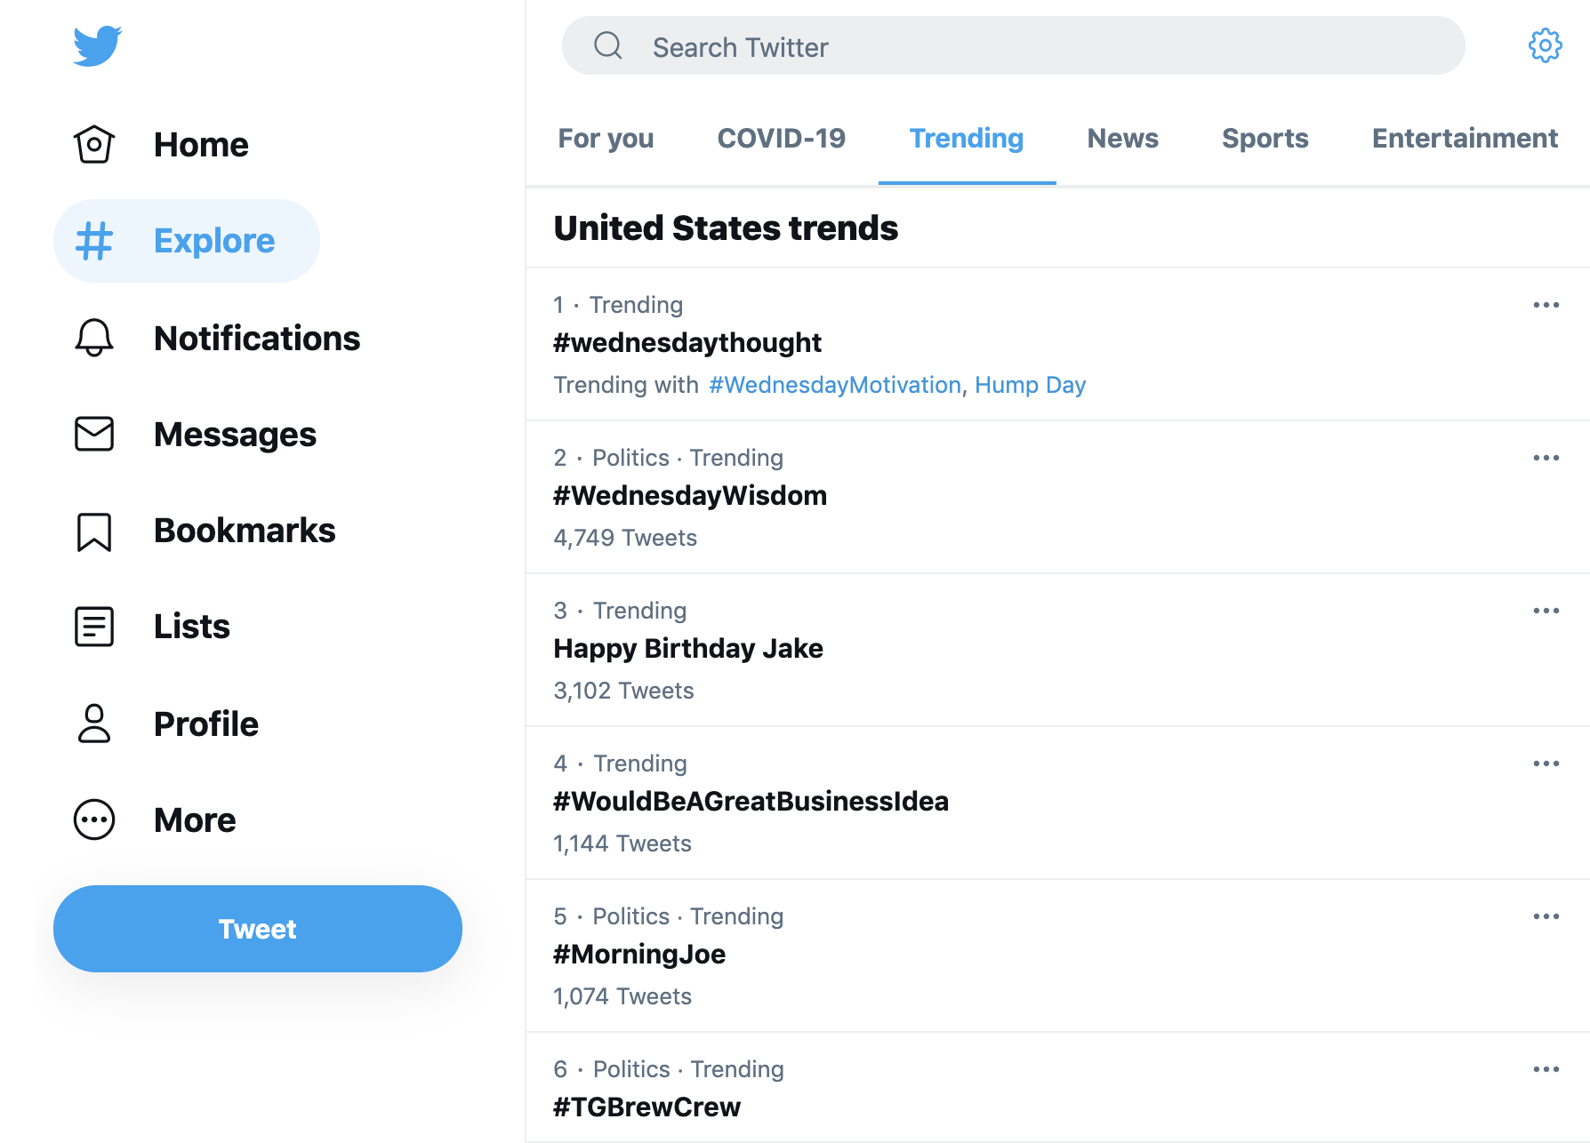Select the Home icon

pyautogui.click(x=93, y=143)
